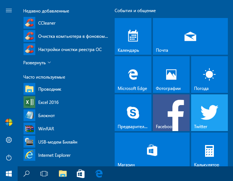
Task: Open USB-модем Билайн entry
Action: [x=58, y=142]
